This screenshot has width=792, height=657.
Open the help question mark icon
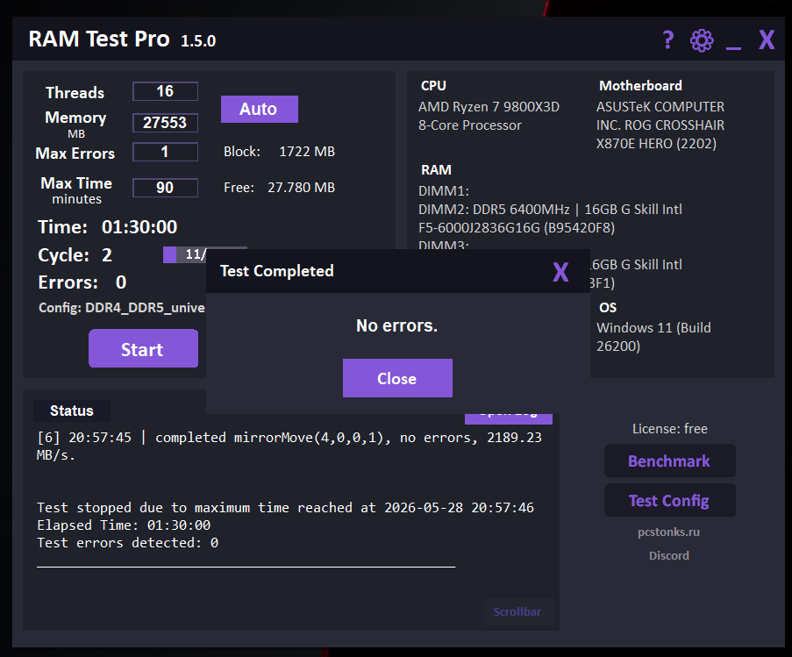click(x=667, y=39)
